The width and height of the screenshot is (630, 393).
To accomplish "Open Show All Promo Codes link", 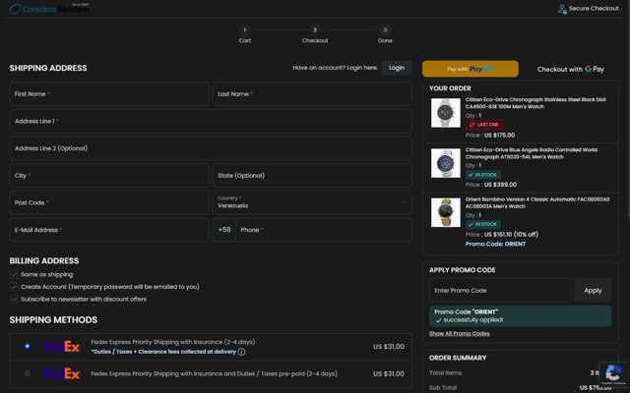I will click(x=460, y=334).
